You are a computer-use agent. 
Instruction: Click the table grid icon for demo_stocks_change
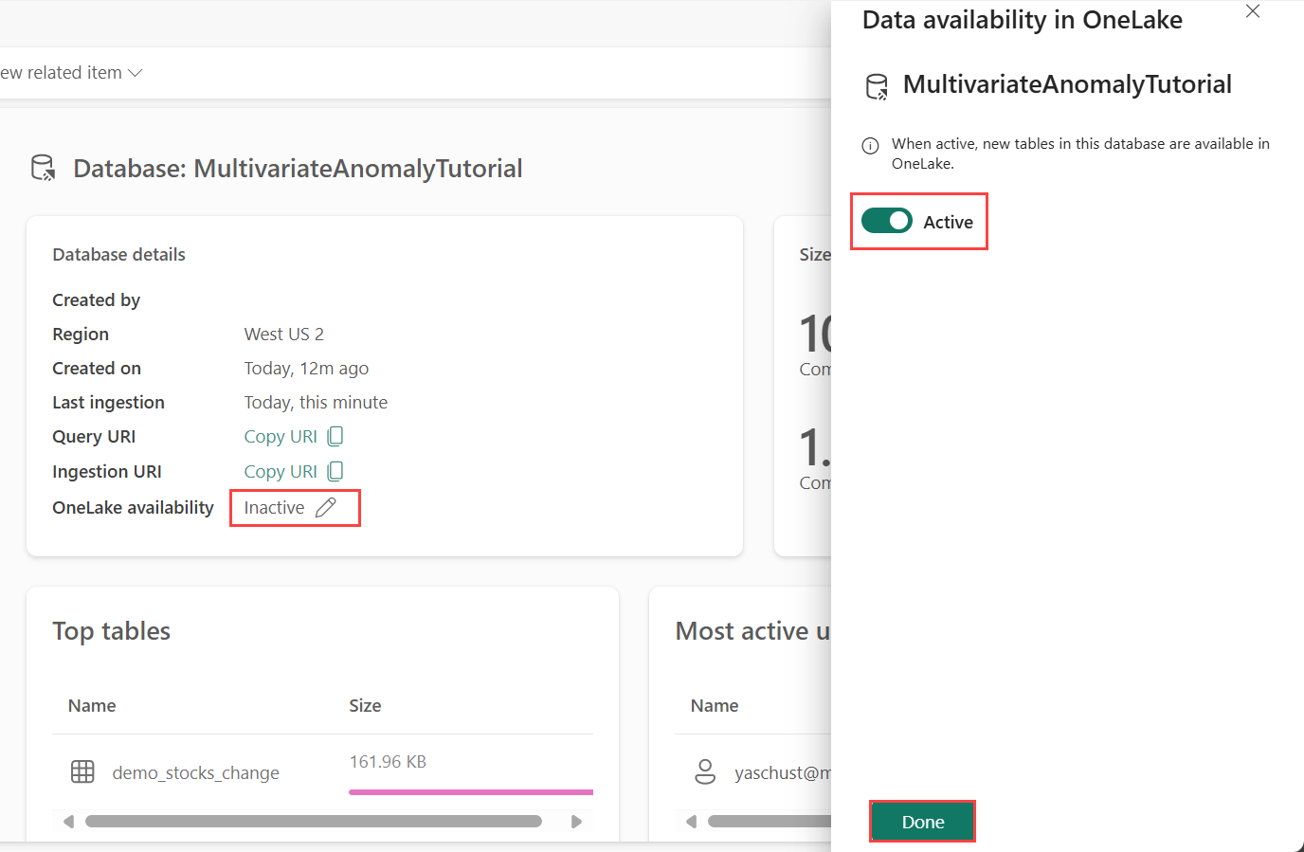pyautogui.click(x=82, y=771)
